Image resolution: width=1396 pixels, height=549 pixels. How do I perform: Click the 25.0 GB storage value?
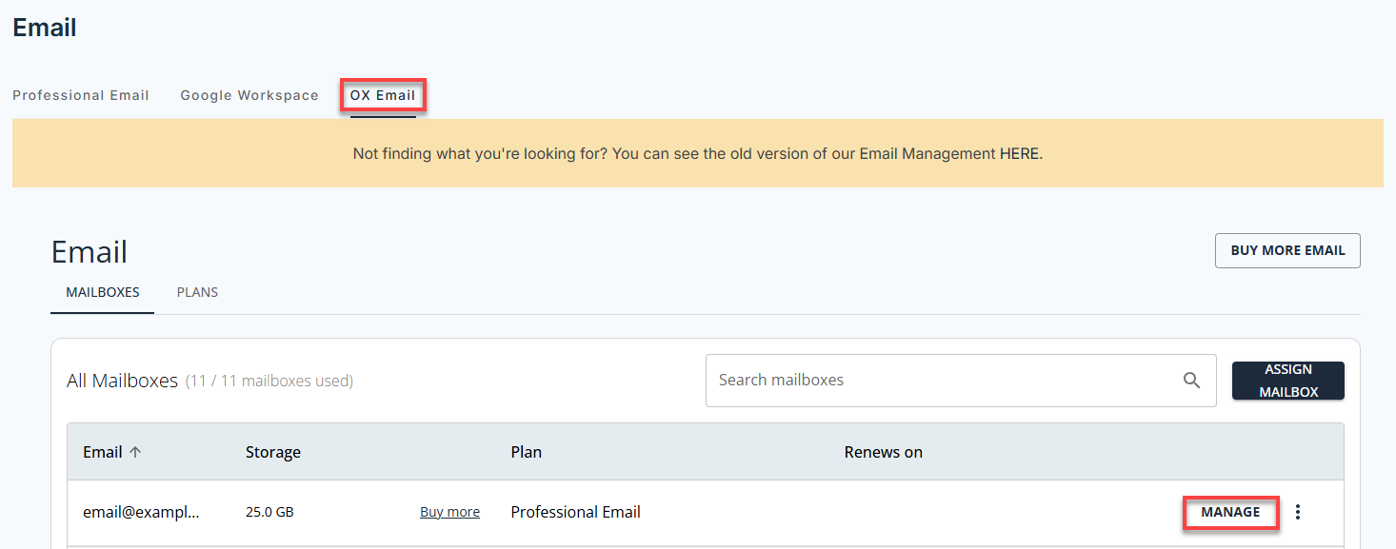269,511
